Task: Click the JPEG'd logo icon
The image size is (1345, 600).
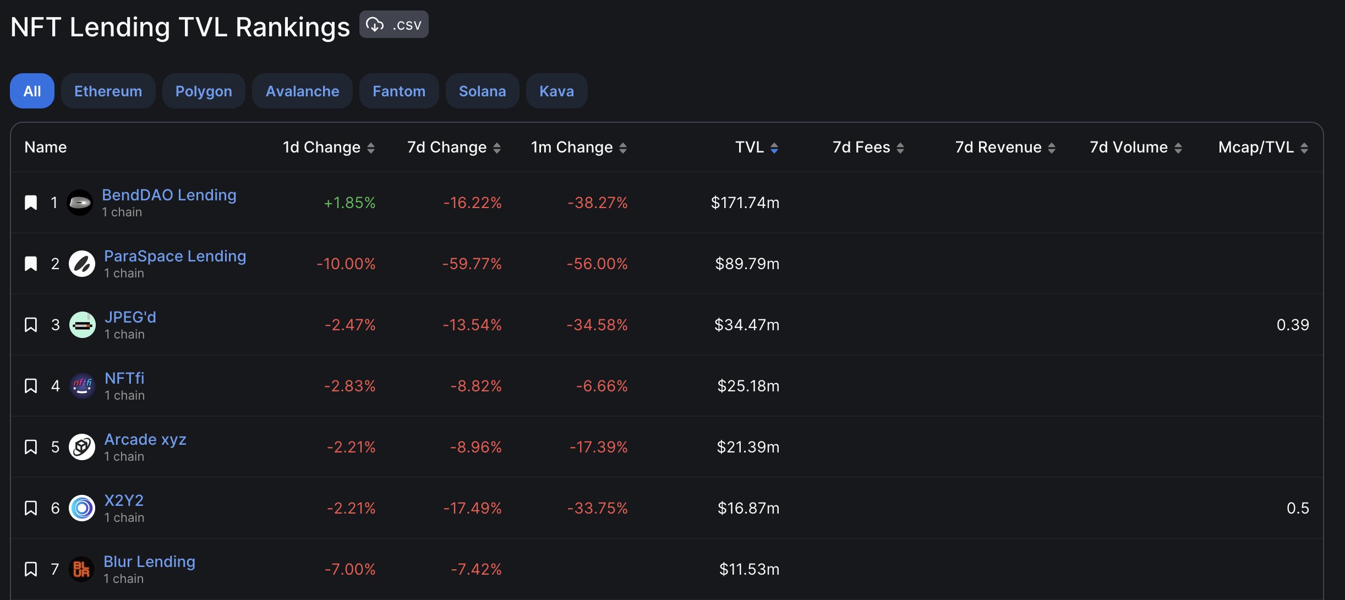Action: [83, 325]
